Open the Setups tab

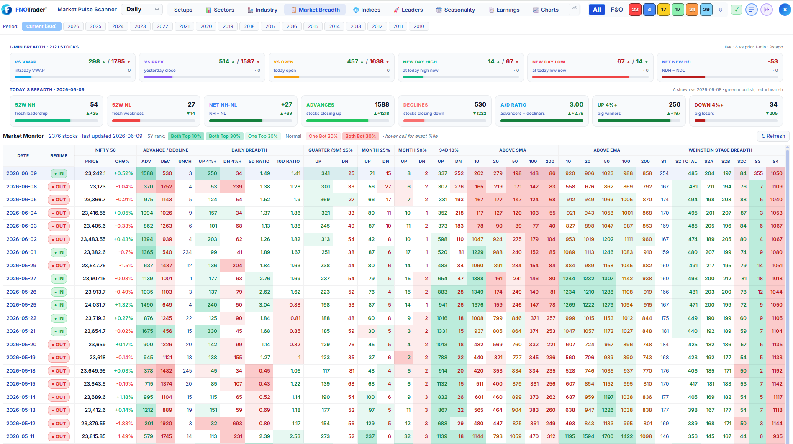point(183,10)
